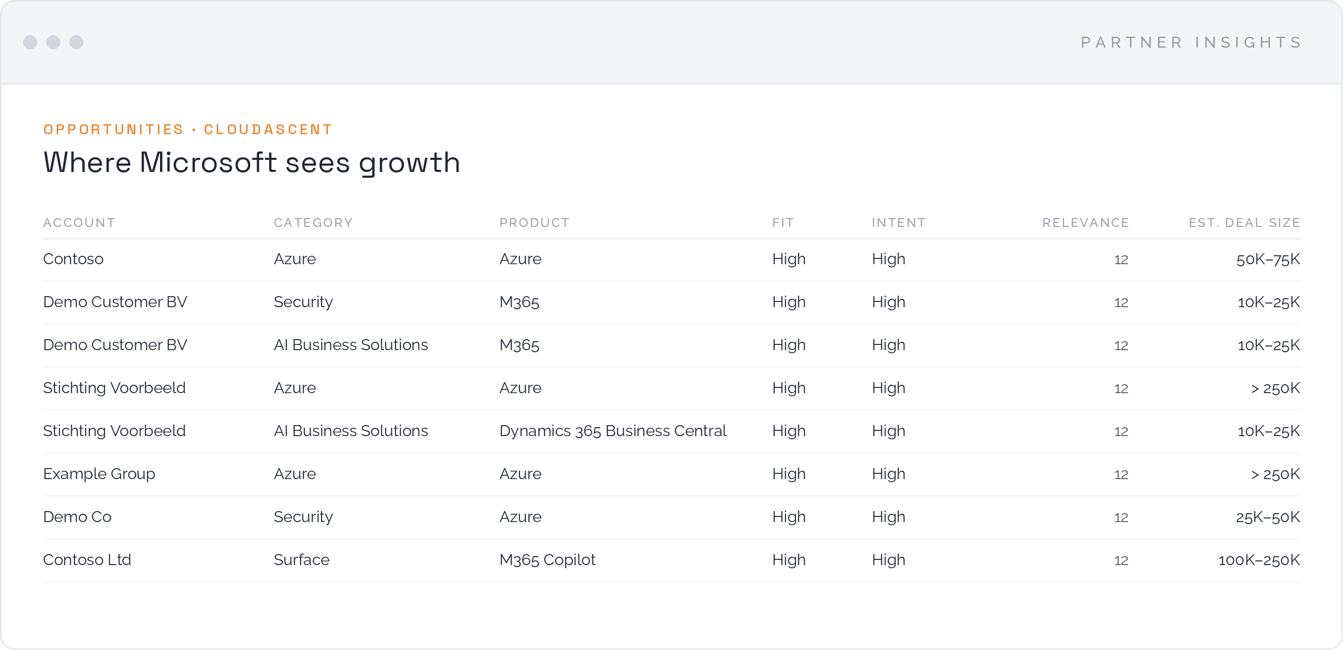Click the Azure category in Contoso row
The height and width of the screenshot is (650, 1343).
tap(295, 259)
